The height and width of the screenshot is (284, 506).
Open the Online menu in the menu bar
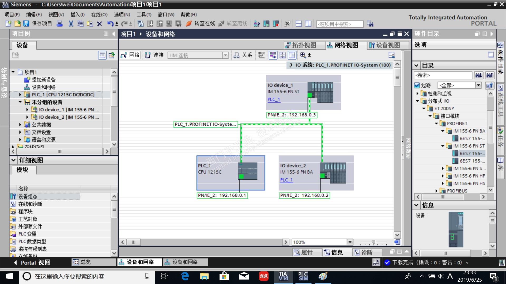pos(99,15)
